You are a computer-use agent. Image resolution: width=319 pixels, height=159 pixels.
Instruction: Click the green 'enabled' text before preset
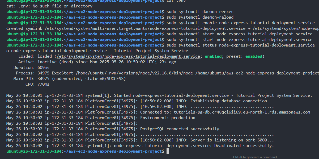213,56
